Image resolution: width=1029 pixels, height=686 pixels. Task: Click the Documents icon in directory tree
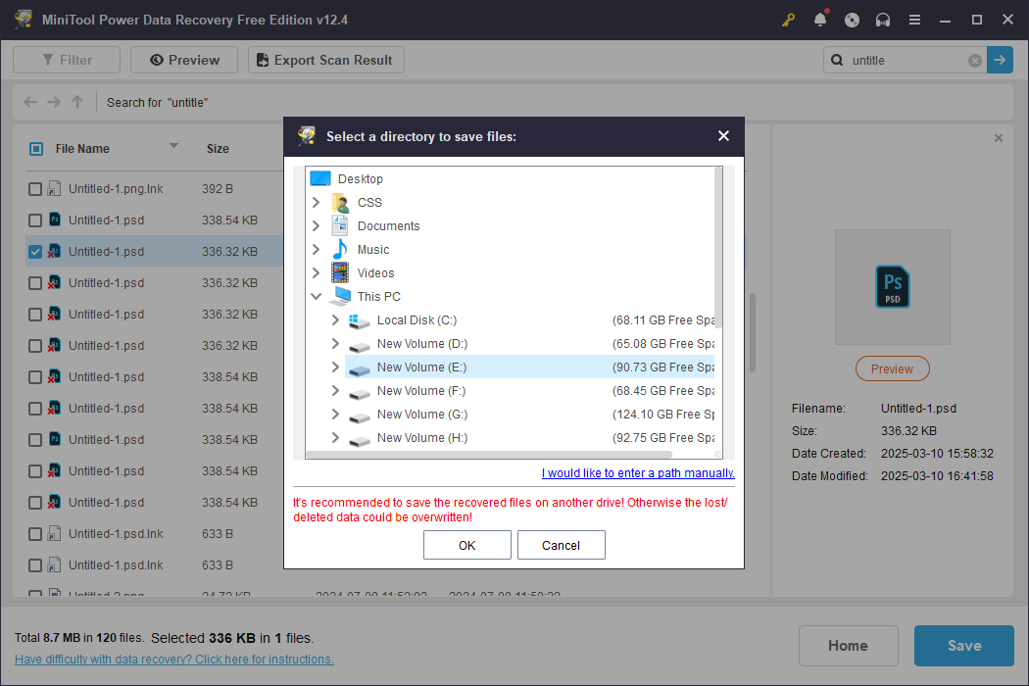pos(340,225)
